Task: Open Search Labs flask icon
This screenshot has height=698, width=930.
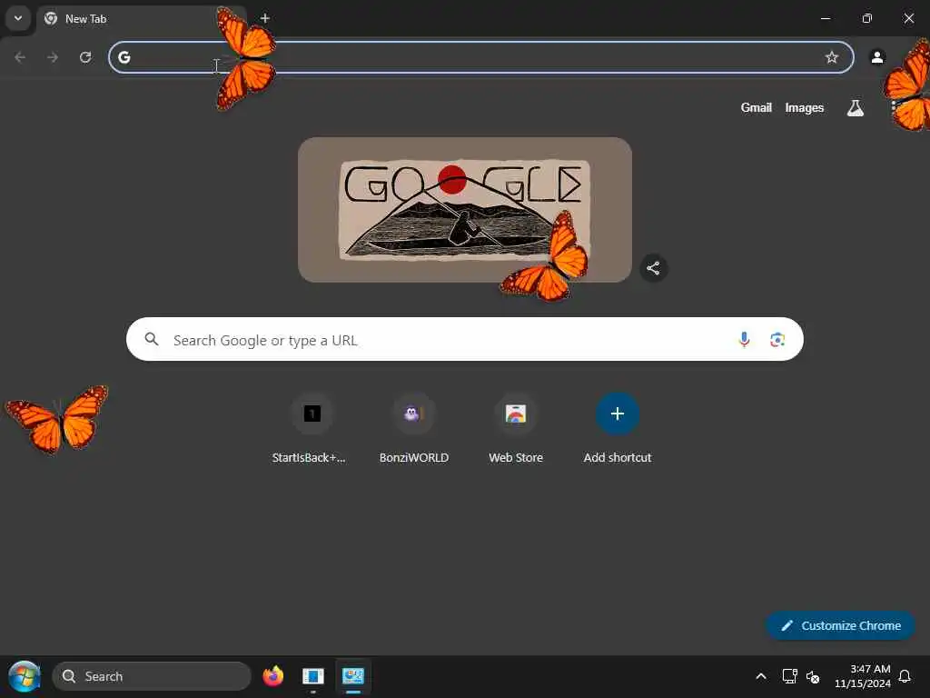Action: point(855,107)
